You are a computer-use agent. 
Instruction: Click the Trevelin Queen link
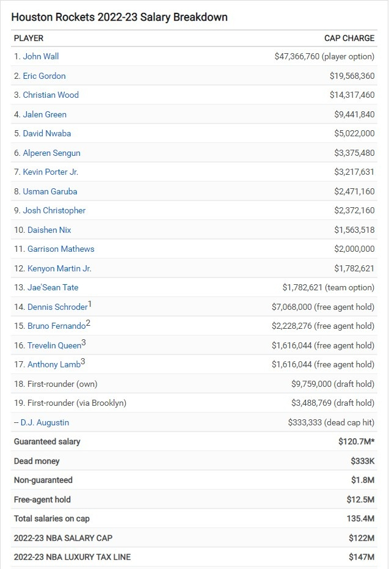click(54, 345)
